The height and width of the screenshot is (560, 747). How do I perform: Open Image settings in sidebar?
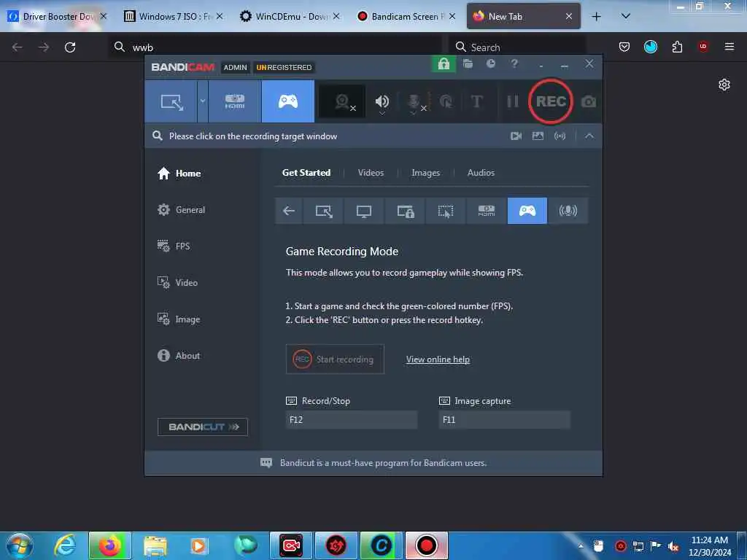click(x=179, y=319)
